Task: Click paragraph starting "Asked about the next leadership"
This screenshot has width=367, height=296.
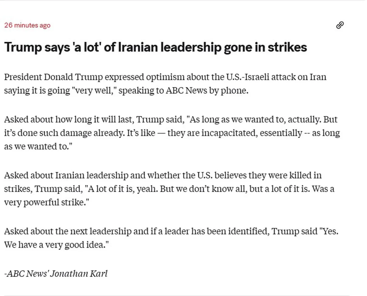Action: coord(171,238)
